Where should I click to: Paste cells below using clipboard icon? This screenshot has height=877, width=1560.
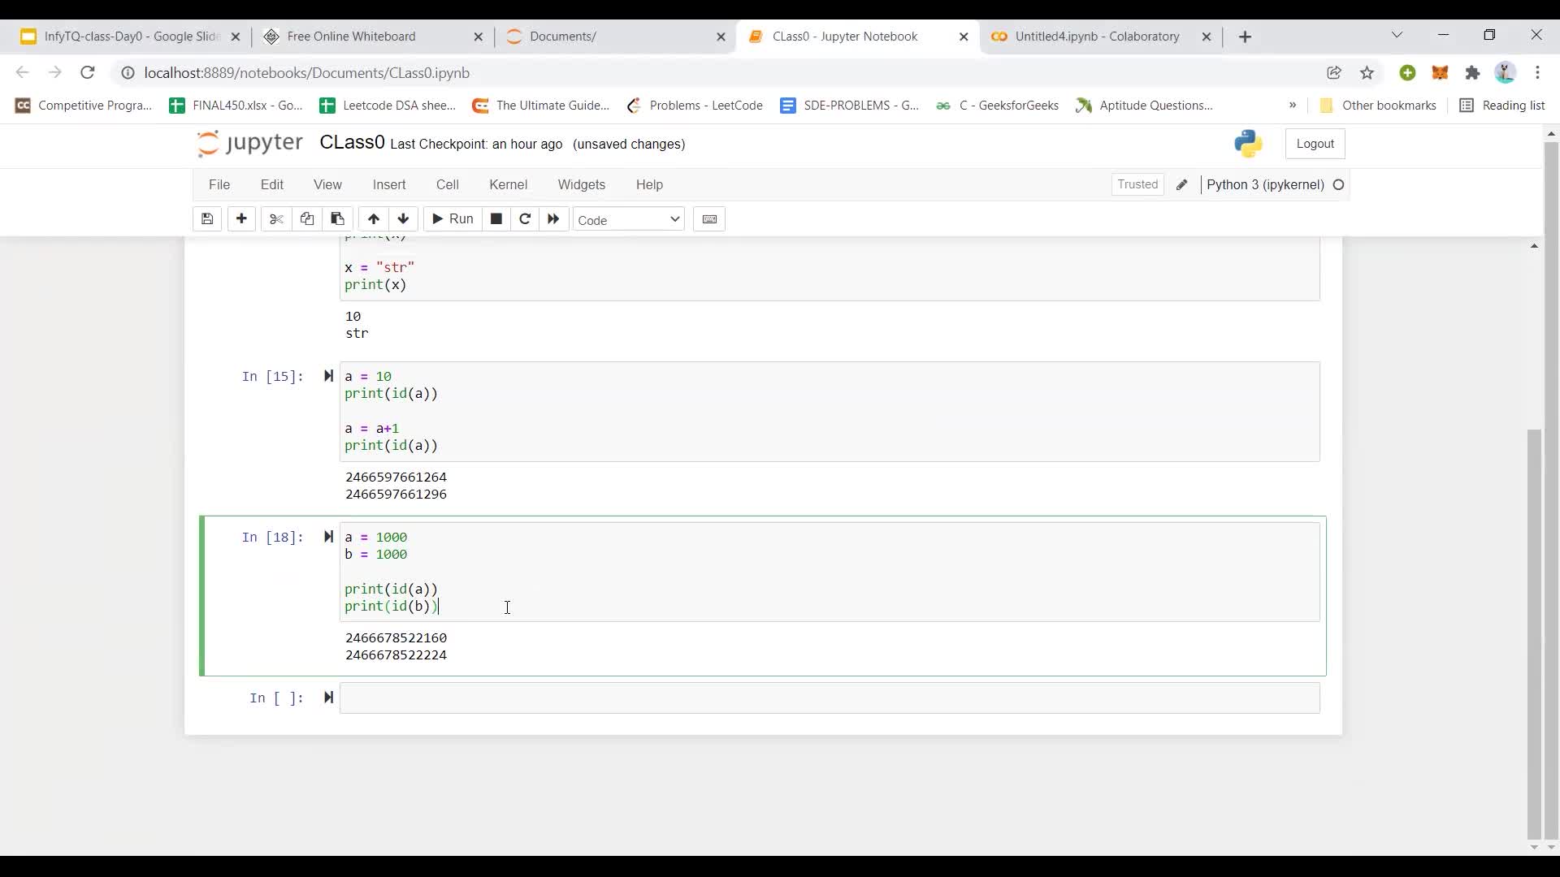pyautogui.click(x=337, y=219)
